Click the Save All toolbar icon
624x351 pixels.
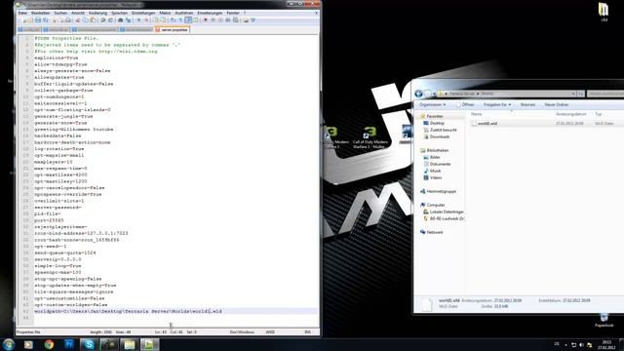pos(46,19)
